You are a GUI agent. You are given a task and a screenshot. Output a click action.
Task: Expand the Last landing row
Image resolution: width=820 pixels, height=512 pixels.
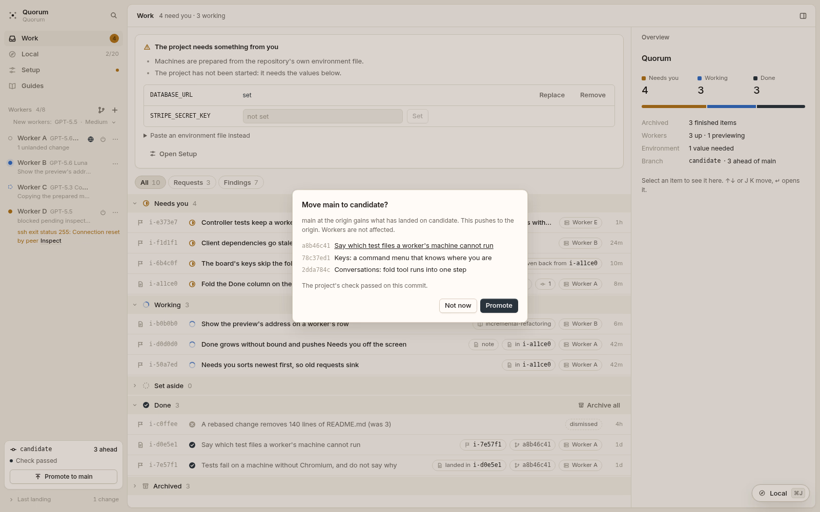tap(64, 499)
